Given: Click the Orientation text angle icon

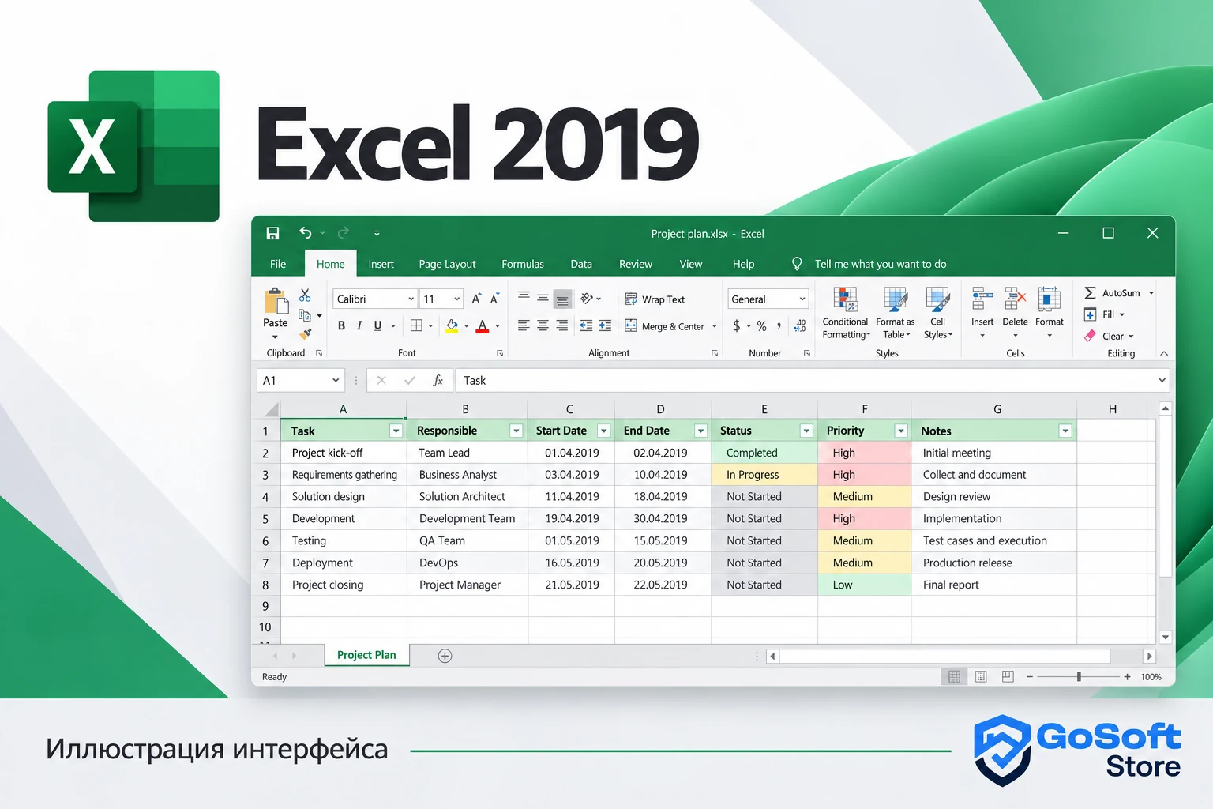Looking at the screenshot, I should point(587,299).
